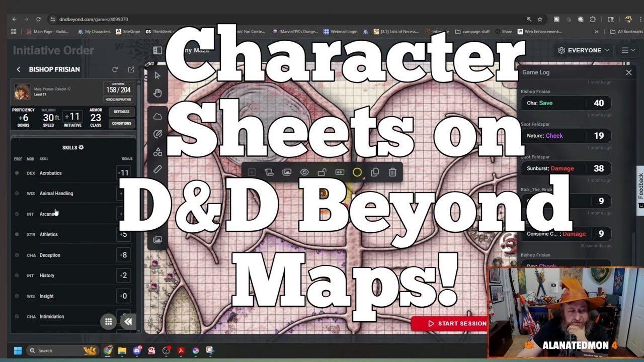Click the browser reload button
Screen dimensions: 644x362
tap(38, 19)
